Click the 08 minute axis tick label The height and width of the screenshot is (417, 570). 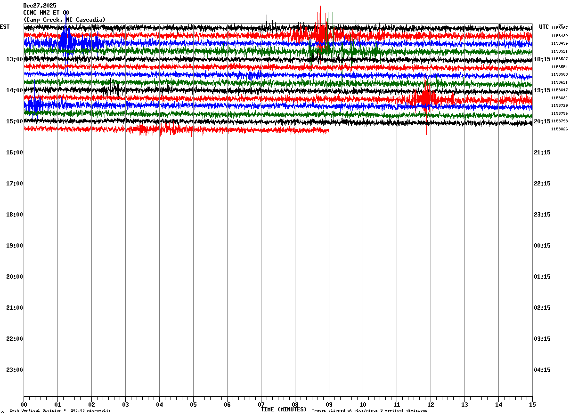(295, 404)
